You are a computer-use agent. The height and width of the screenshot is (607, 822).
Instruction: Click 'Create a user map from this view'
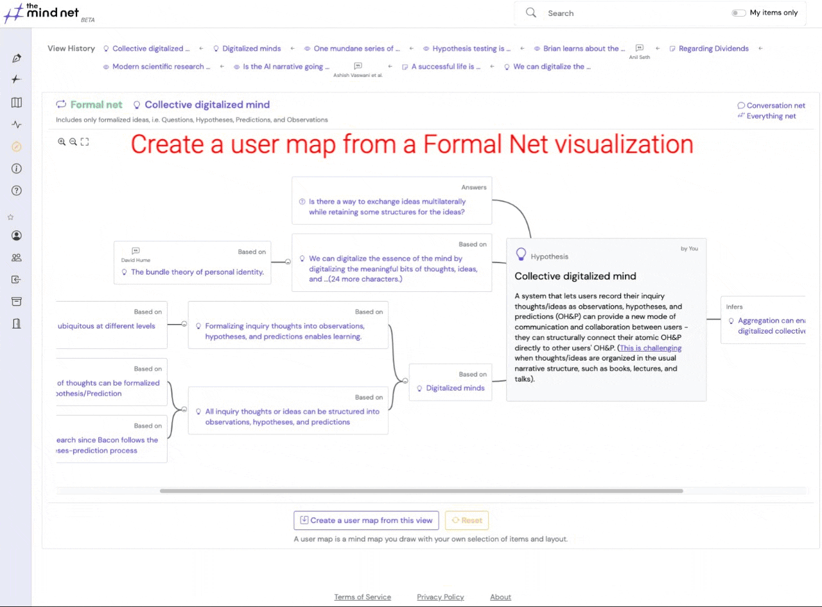(x=366, y=520)
